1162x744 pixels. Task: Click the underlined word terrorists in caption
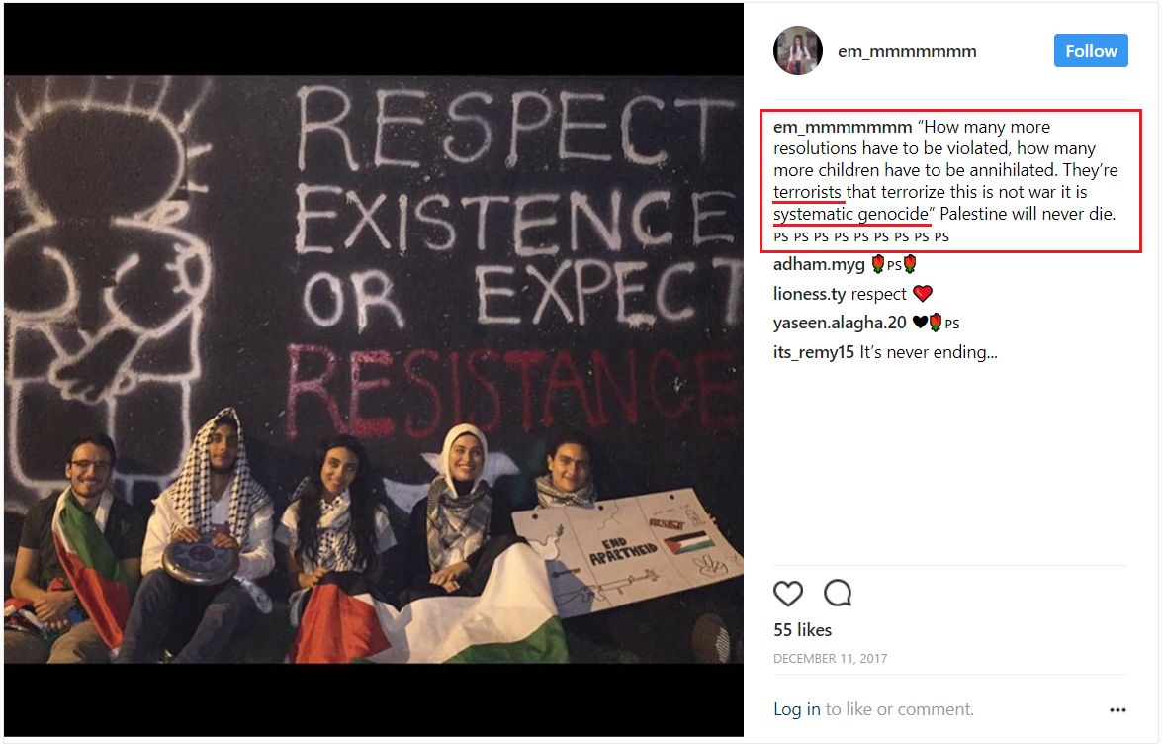pos(807,192)
